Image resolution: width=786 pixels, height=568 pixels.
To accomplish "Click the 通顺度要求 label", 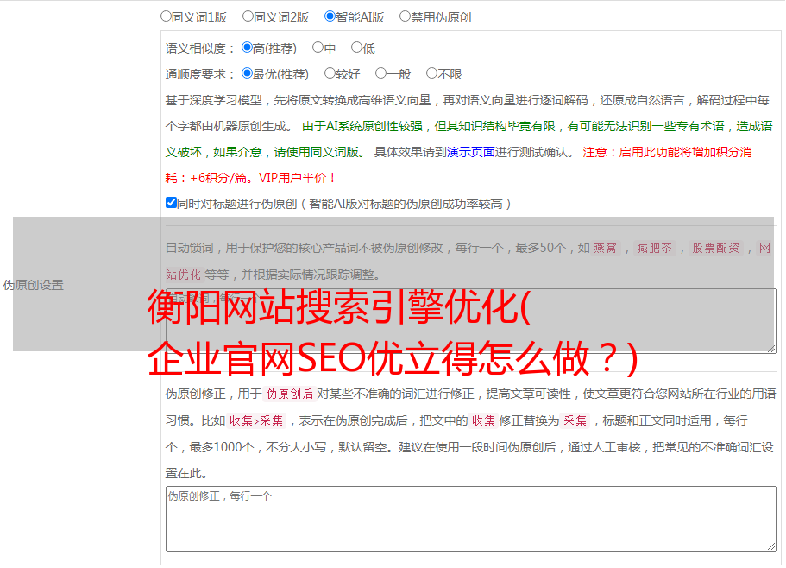I will click(200, 75).
